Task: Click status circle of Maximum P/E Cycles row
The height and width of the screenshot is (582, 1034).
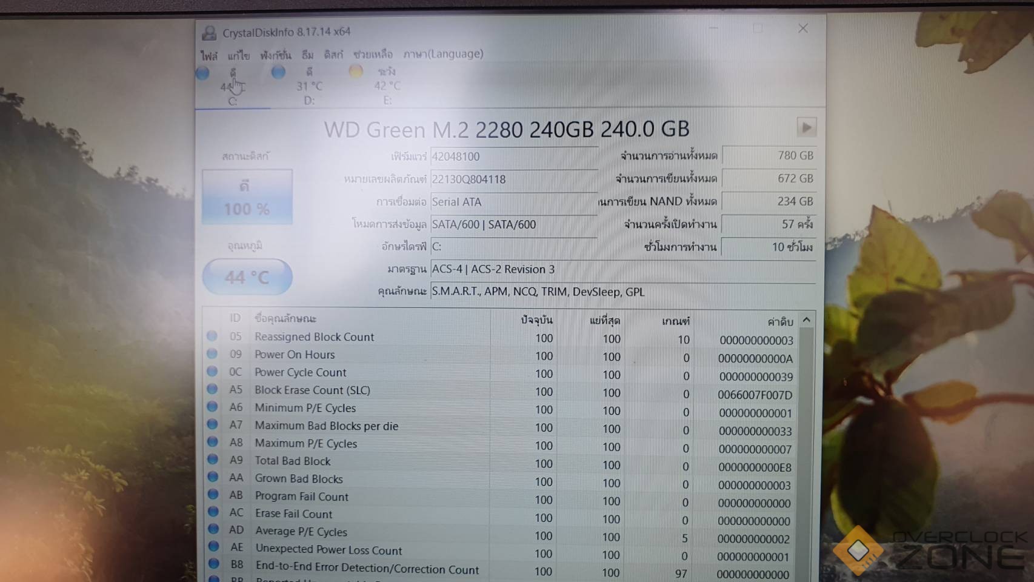Action: click(212, 442)
